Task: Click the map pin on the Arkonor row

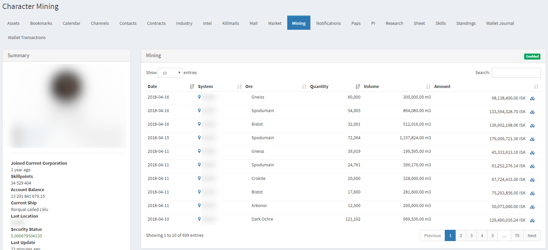Action: point(199,205)
